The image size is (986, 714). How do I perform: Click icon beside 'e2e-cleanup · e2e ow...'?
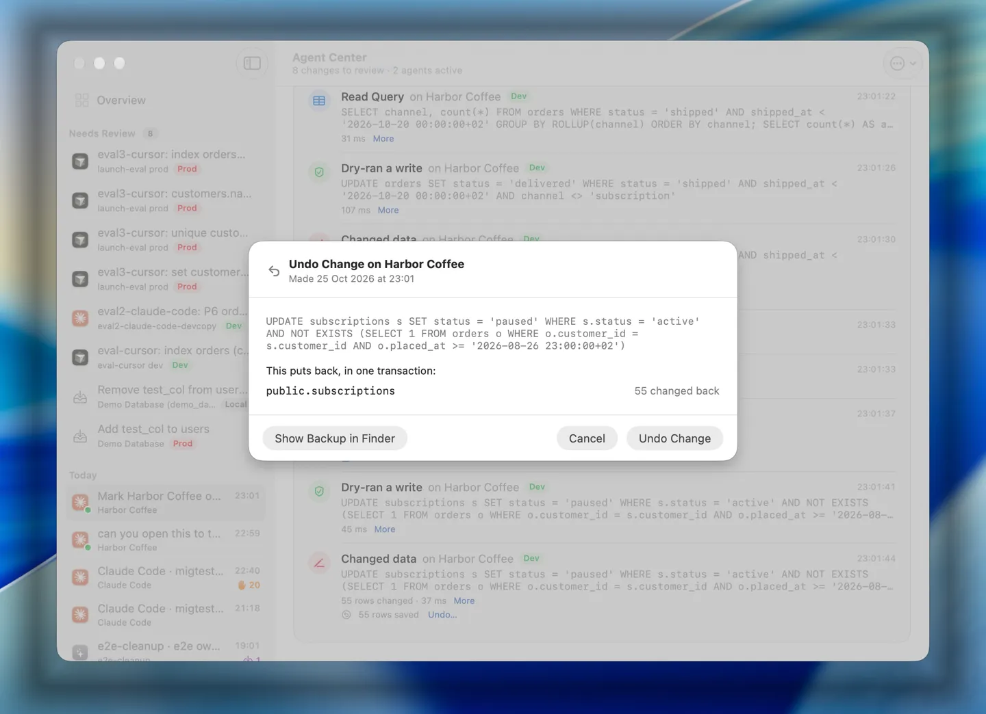point(80,652)
